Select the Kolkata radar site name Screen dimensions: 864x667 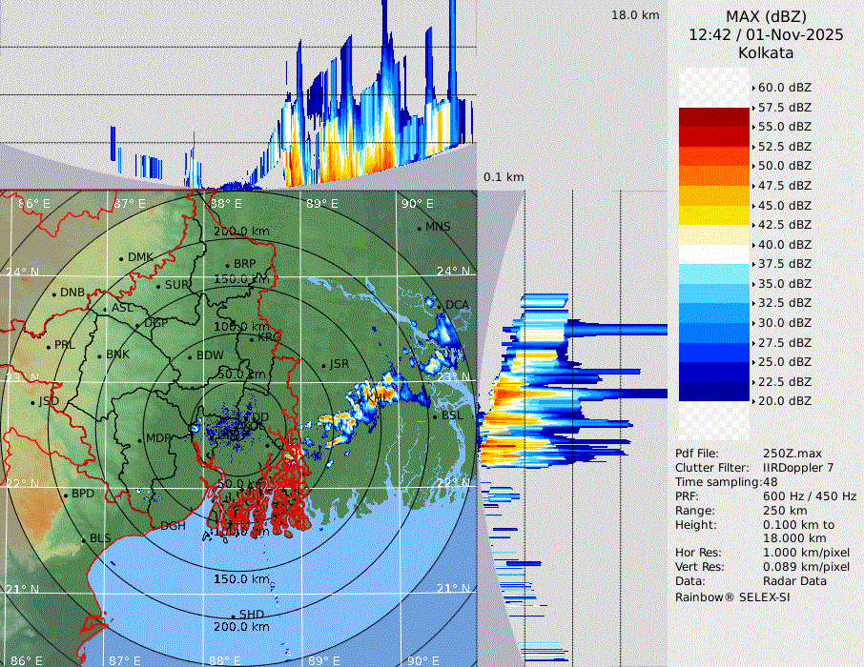click(766, 53)
